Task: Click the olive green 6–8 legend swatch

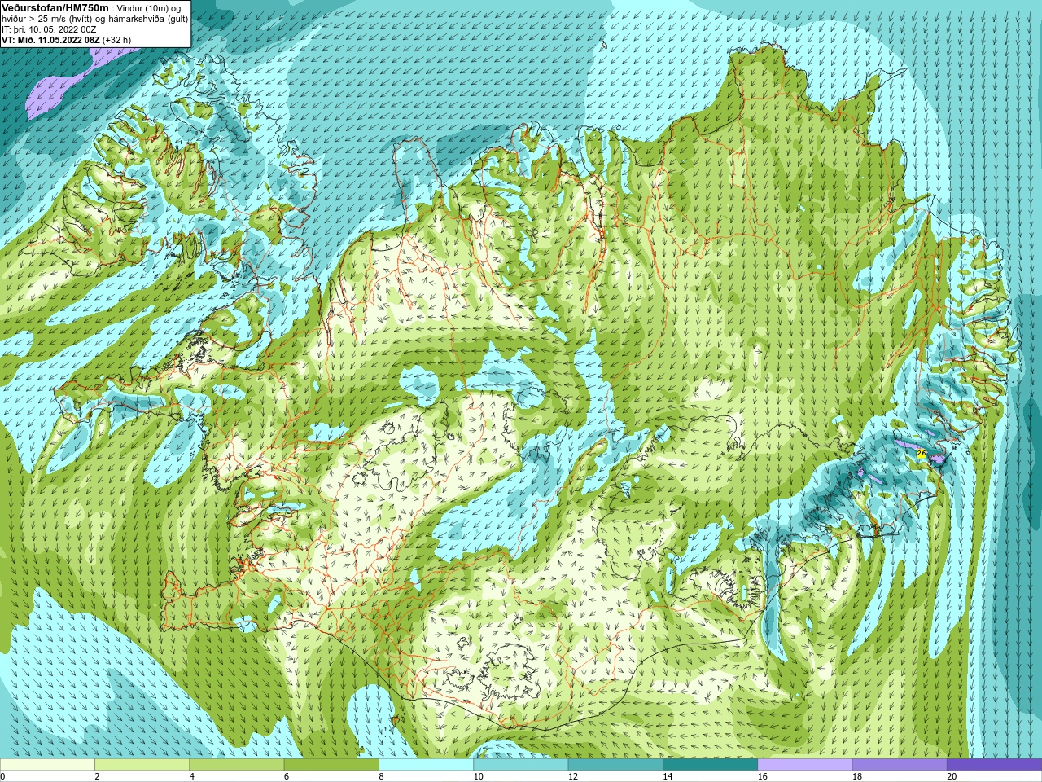Action: click(331, 765)
